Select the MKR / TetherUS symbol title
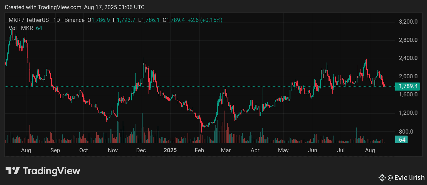This screenshot has height=185, width=427. (29, 20)
